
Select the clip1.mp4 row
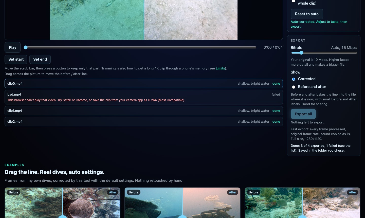144,111
